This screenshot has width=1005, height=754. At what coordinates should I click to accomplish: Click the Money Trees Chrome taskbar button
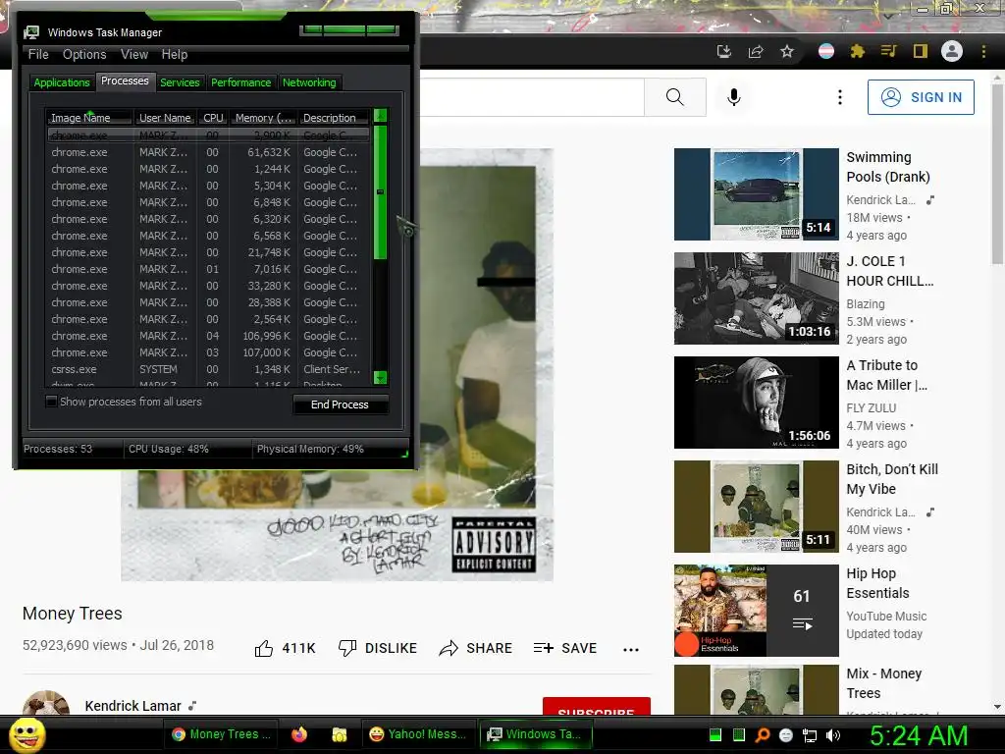coord(221,734)
